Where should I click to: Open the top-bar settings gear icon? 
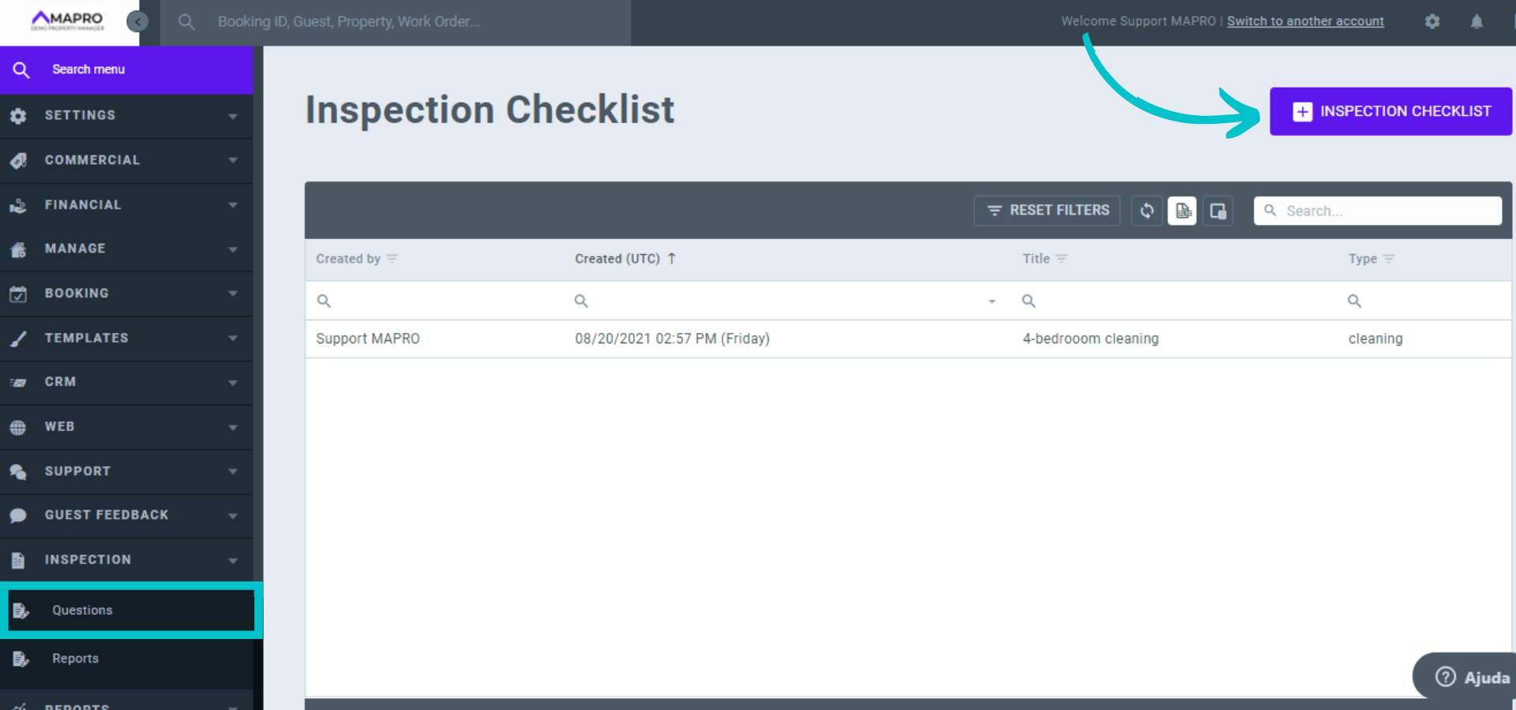[1432, 21]
